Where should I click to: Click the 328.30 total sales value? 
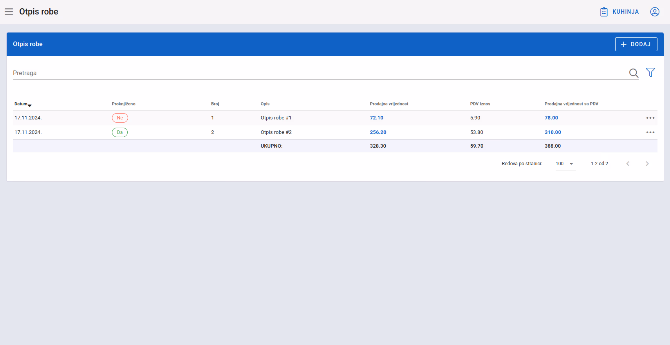[378, 146]
